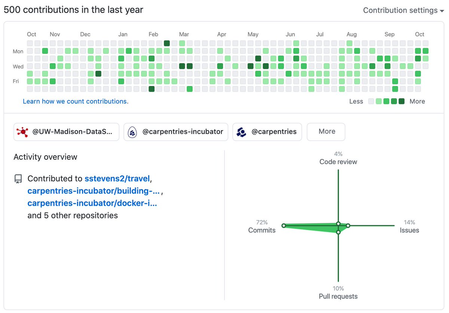Click the darkest Sunday cell in February

tap(167, 43)
